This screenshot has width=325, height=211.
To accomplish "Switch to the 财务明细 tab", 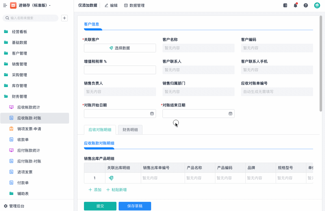I will pos(130,130).
